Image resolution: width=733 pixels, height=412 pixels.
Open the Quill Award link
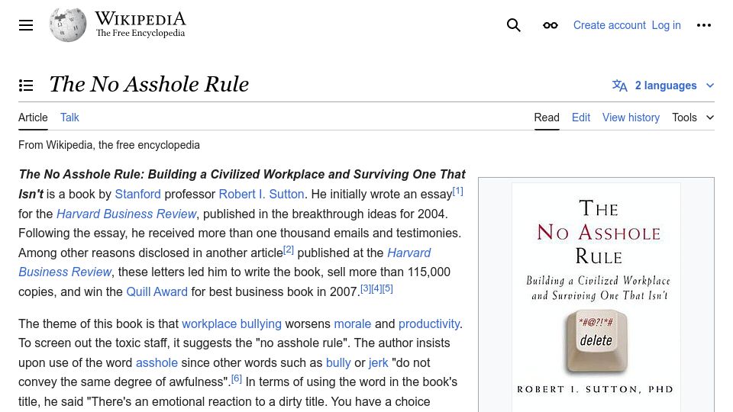point(157,291)
